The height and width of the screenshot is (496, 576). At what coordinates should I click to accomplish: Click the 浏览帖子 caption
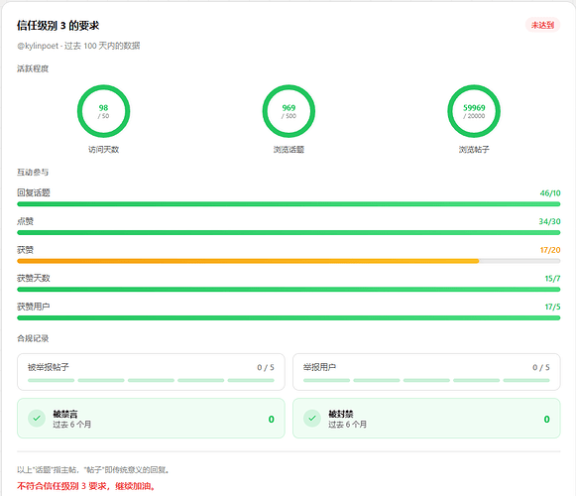(474, 149)
